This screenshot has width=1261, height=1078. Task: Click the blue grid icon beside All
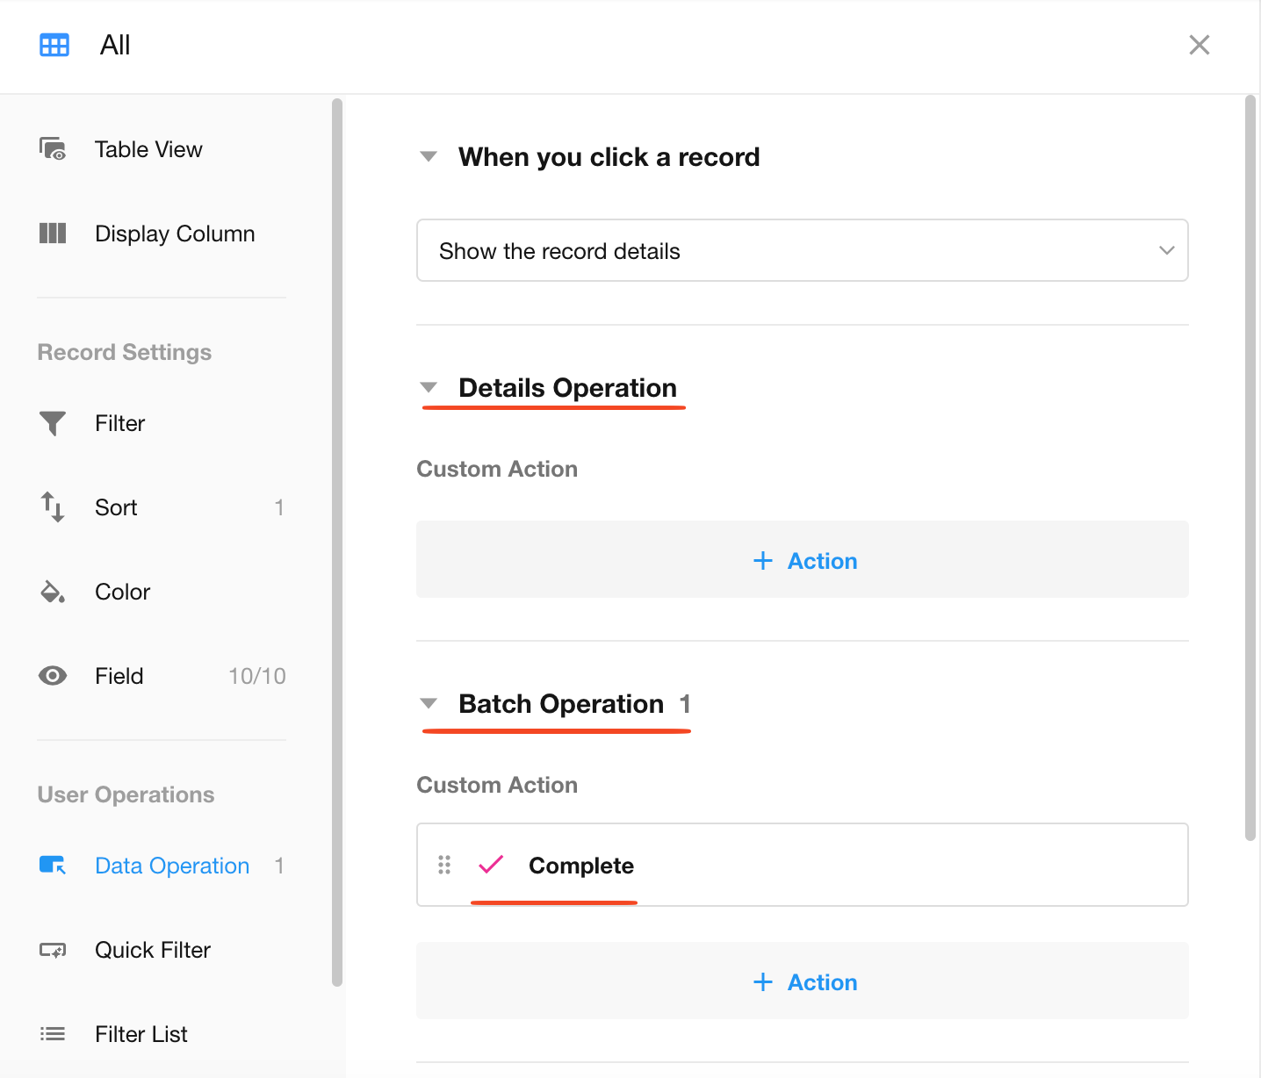coord(54,46)
